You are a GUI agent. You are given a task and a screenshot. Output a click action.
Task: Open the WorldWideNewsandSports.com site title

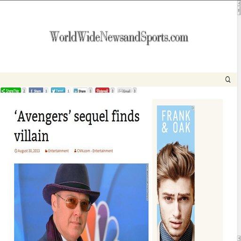tap(119, 37)
